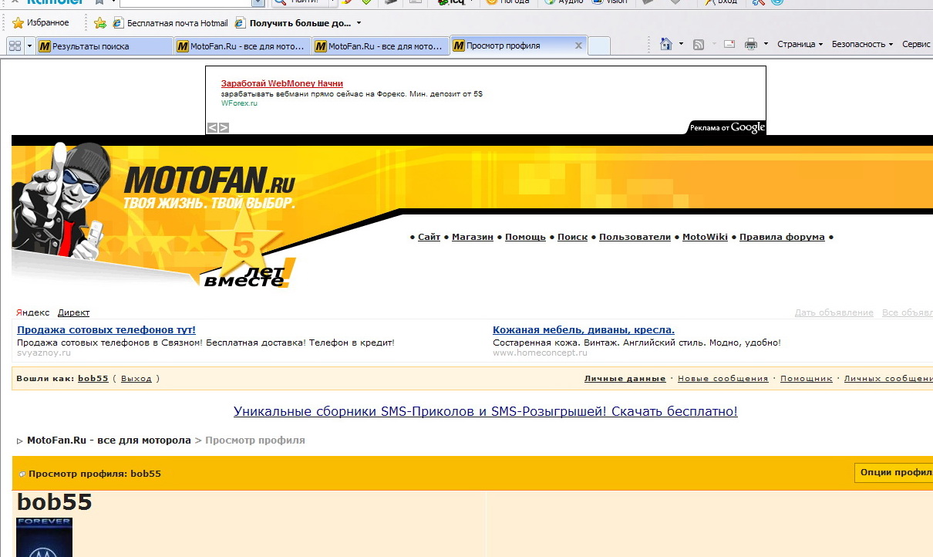The width and height of the screenshot is (933, 557).
Task: Click the svyaznoy.ru ad address
Action: click(44, 353)
